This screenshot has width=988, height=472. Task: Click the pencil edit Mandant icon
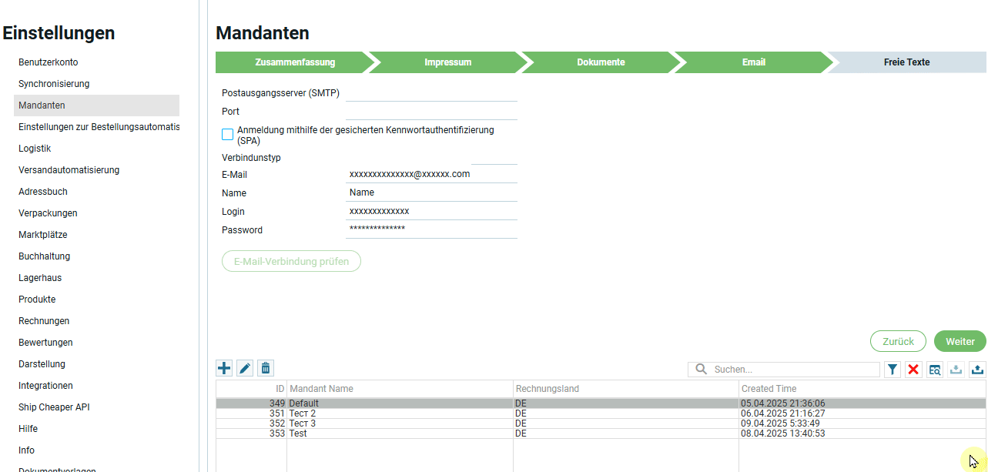[245, 369]
